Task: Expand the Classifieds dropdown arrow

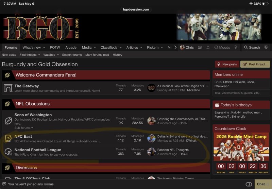Action: [121, 48]
